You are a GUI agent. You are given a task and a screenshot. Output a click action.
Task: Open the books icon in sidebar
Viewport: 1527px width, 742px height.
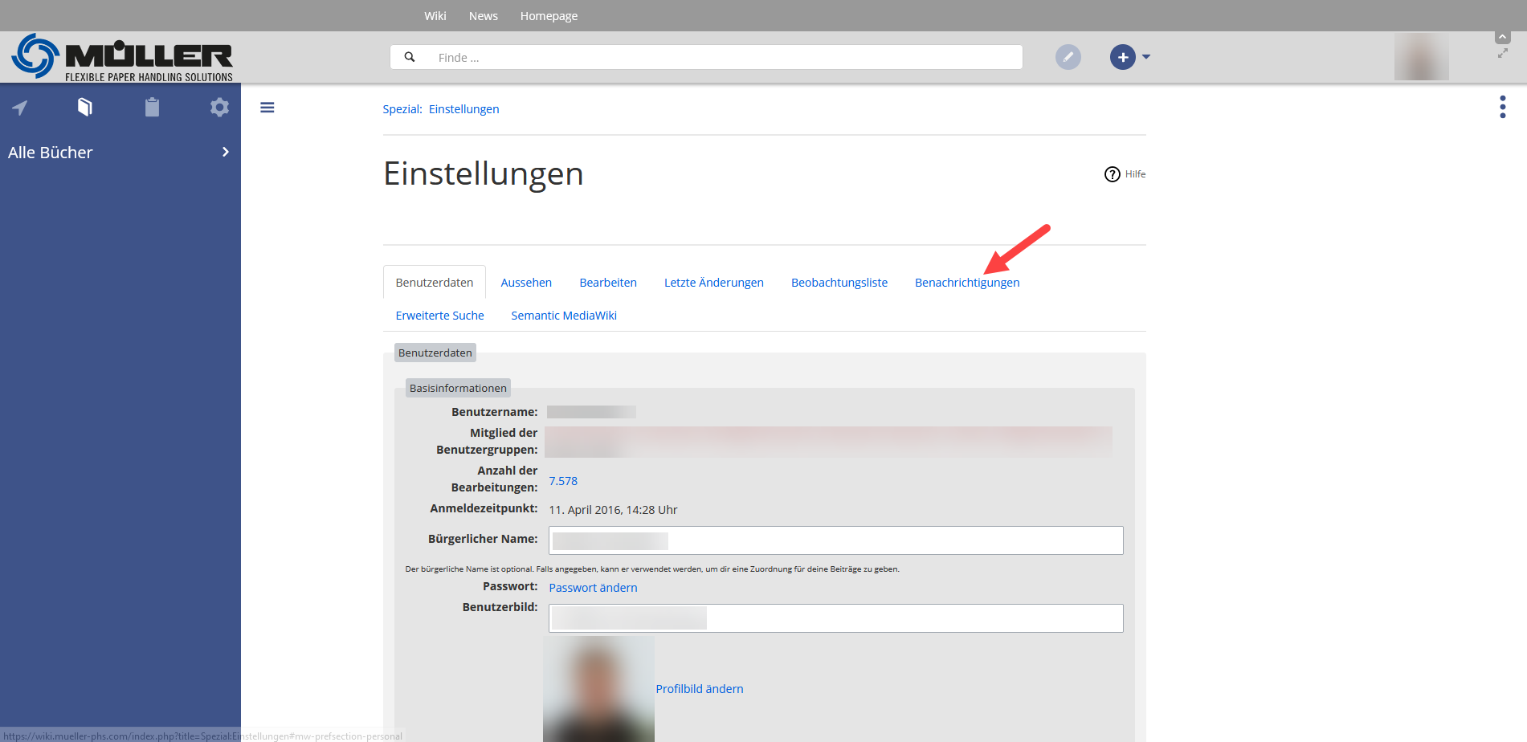click(x=85, y=107)
